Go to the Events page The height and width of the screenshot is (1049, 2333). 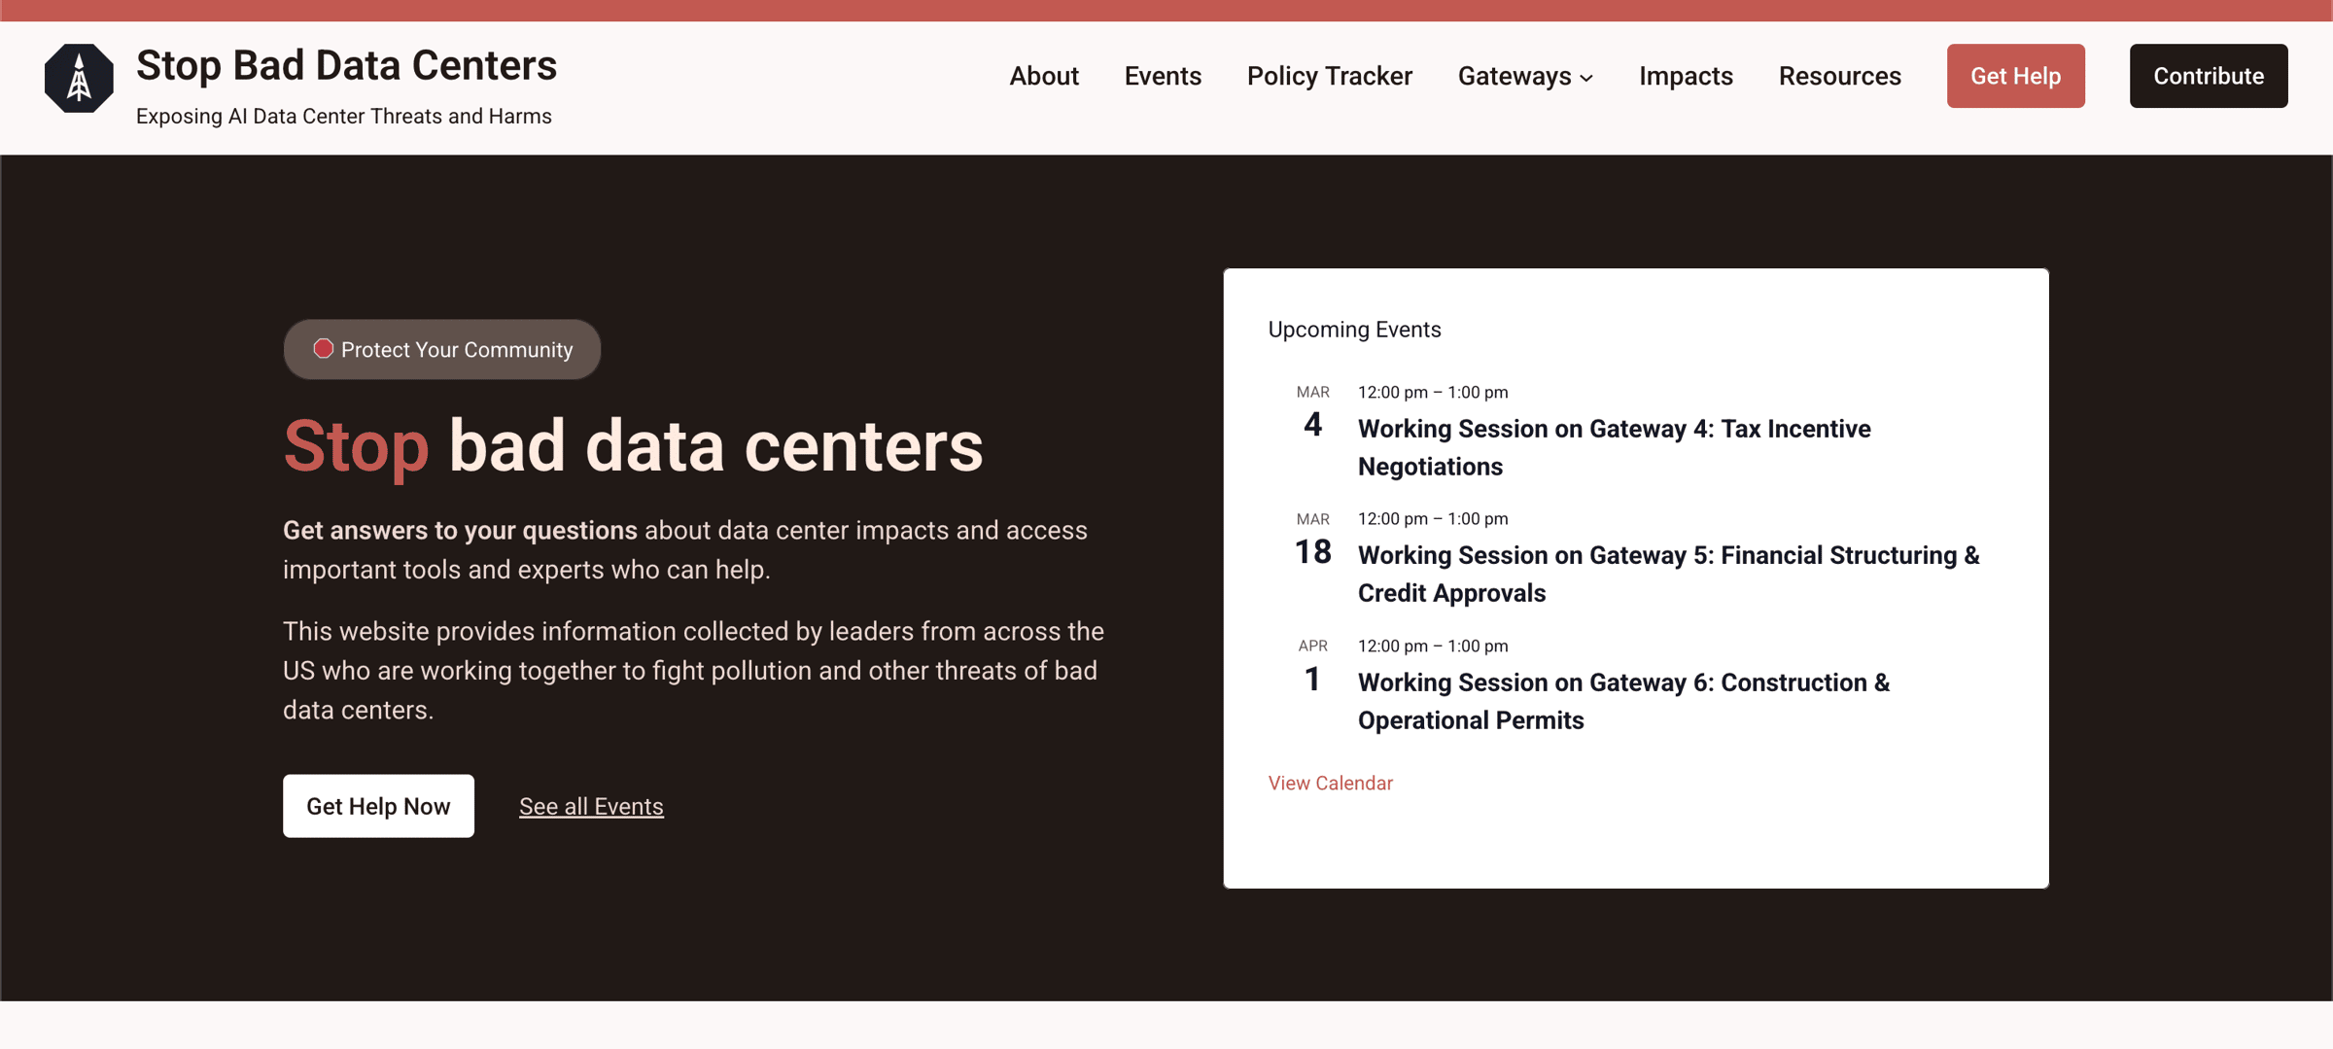[x=1163, y=76]
